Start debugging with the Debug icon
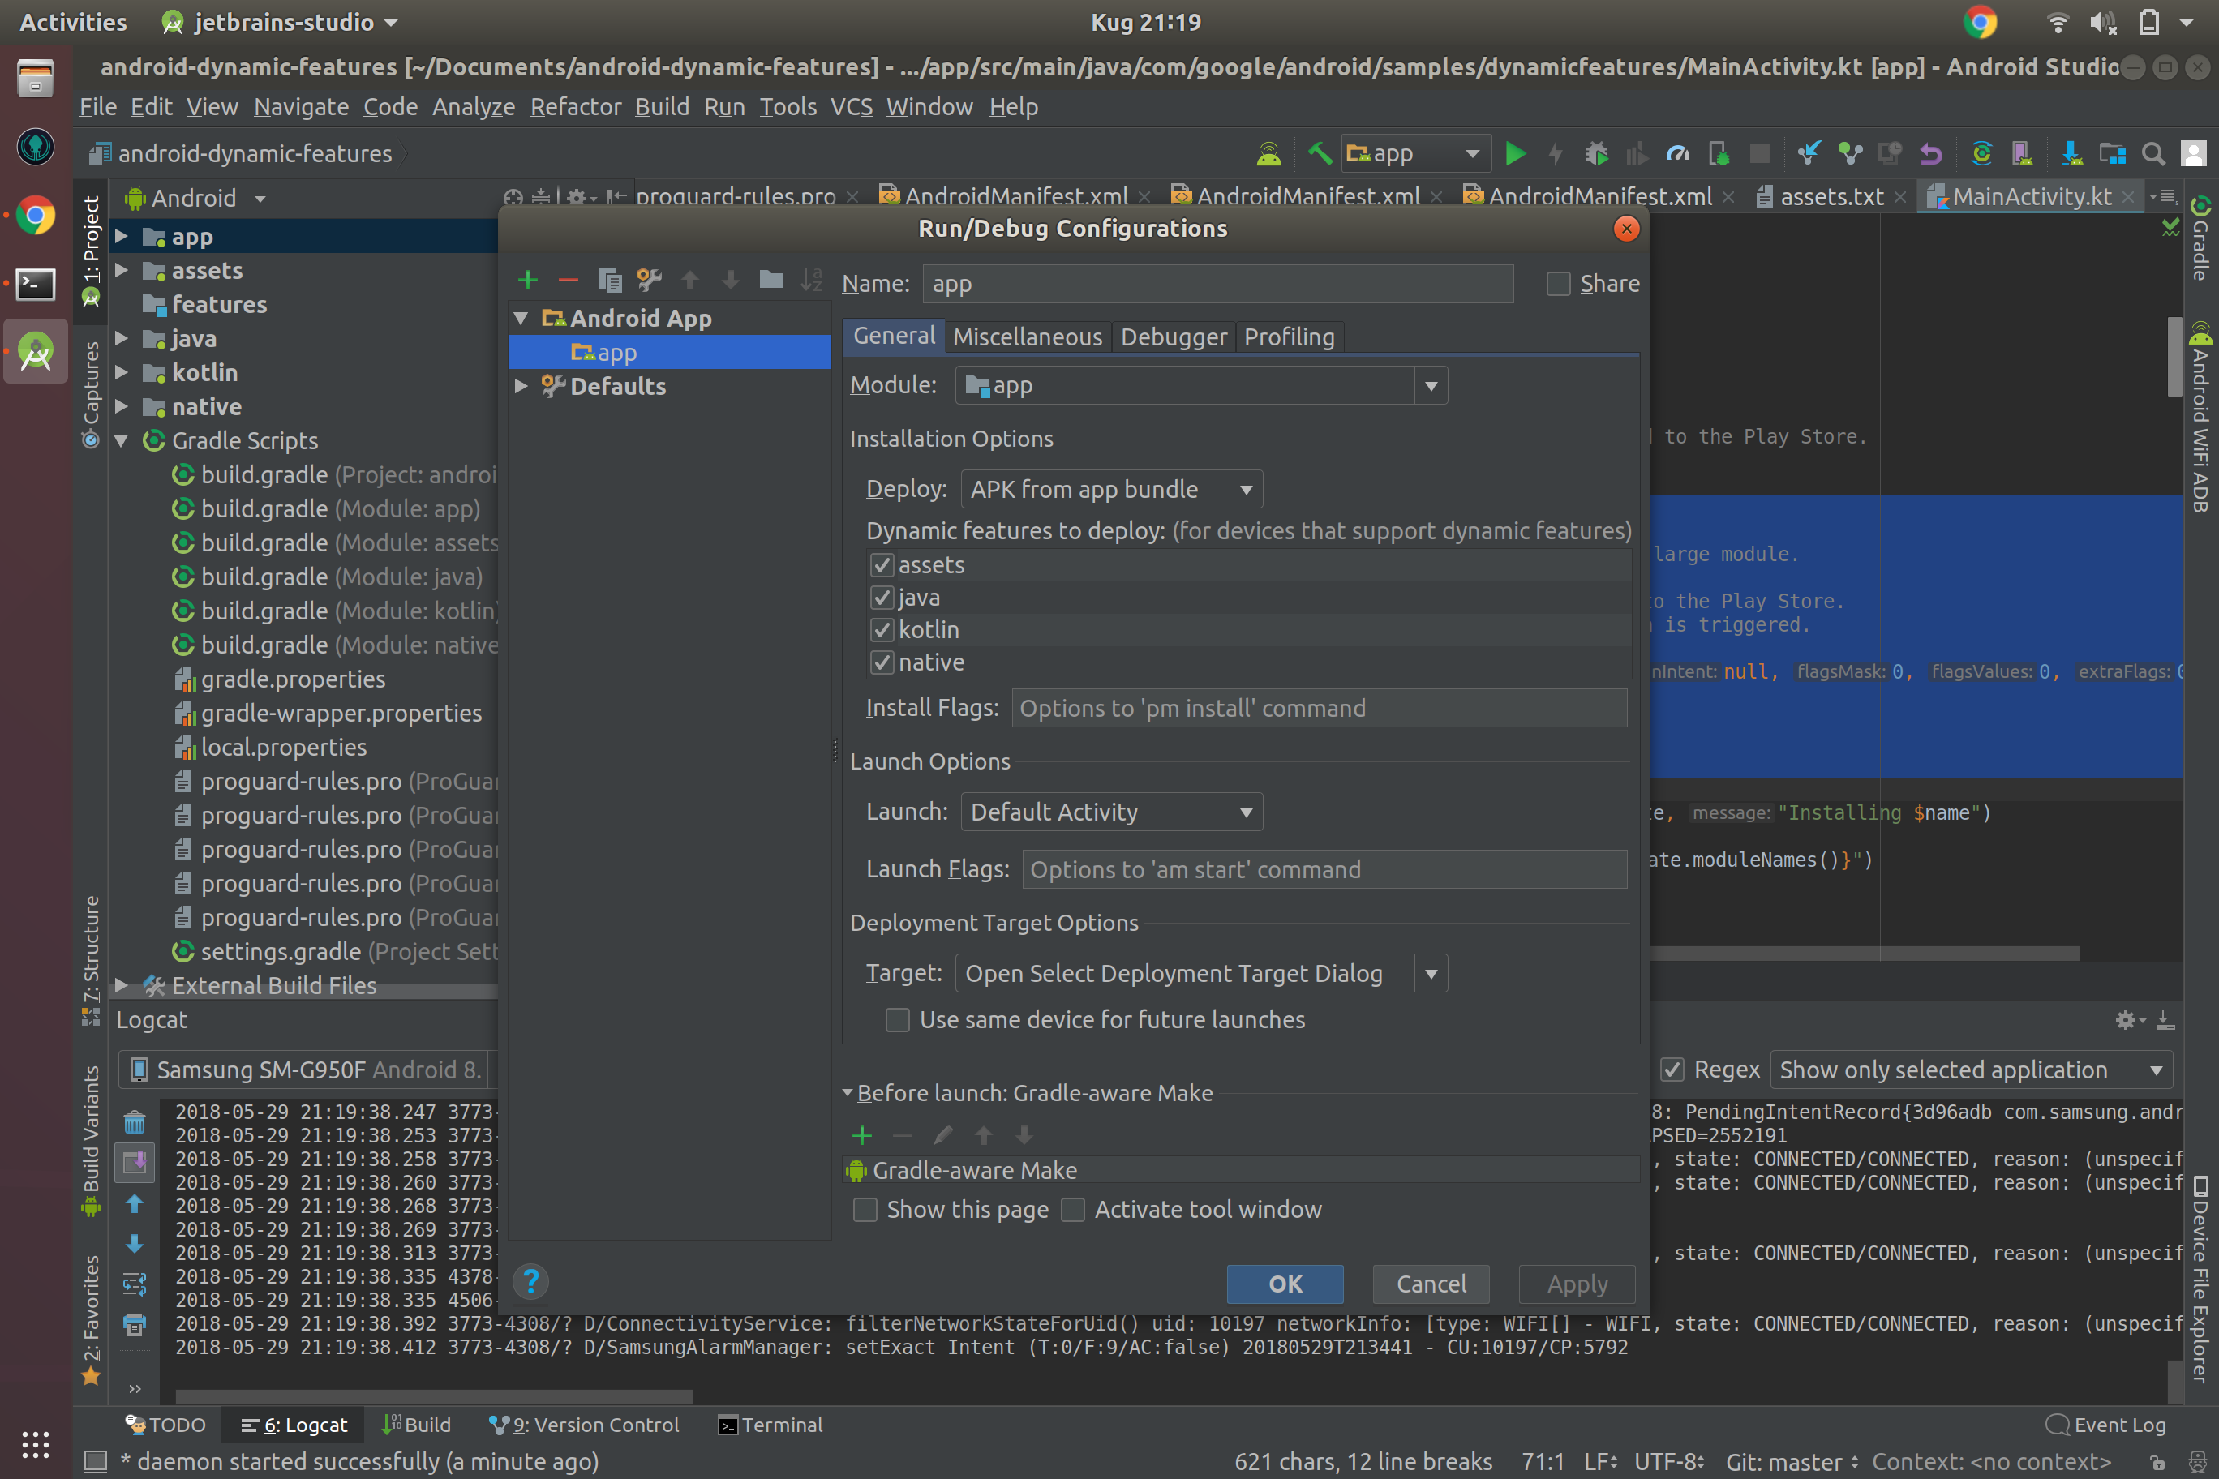This screenshot has width=2219, height=1479. point(1596,152)
